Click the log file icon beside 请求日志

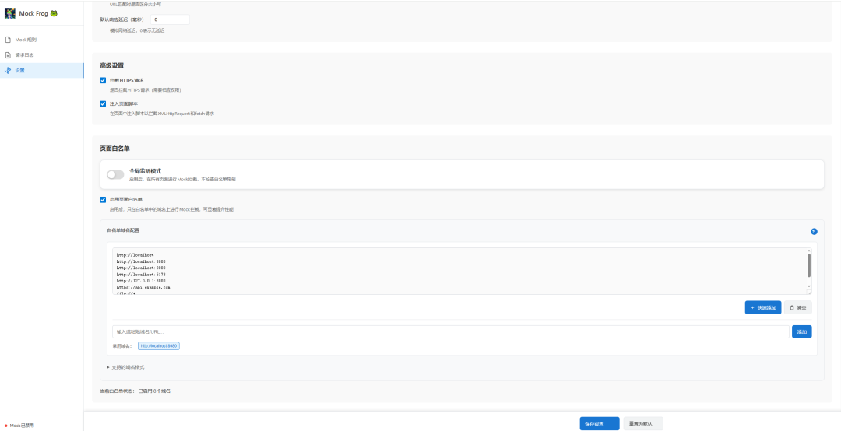click(x=8, y=55)
